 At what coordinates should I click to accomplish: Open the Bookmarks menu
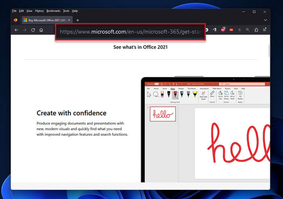pyautogui.click(x=53, y=11)
